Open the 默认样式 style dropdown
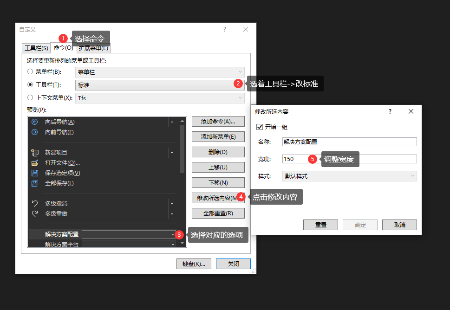Image resolution: width=450 pixels, height=310 pixels. (x=350, y=176)
